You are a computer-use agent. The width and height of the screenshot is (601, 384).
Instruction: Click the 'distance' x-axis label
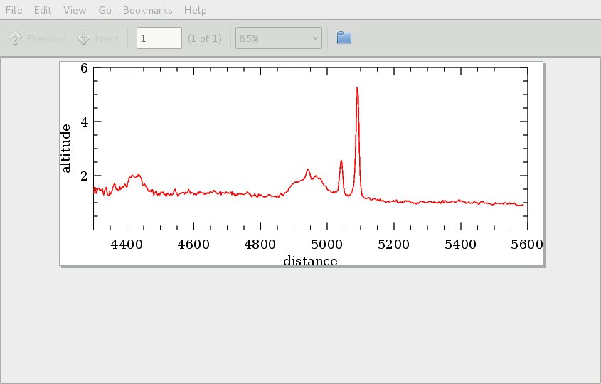(x=310, y=261)
